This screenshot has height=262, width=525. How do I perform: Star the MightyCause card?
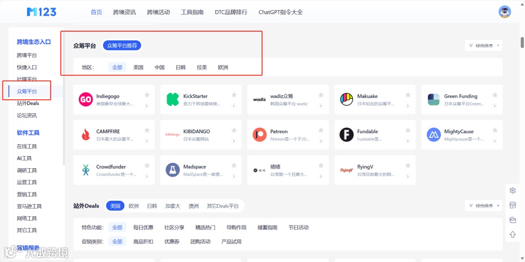pyautogui.click(x=495, y=130)
